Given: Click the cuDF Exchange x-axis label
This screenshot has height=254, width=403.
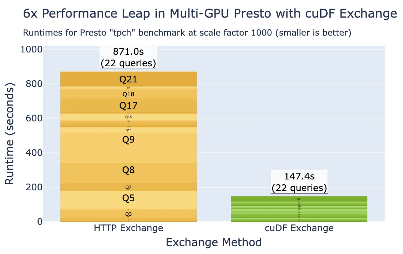Looking at the screenshot, I should pos(299,228).
